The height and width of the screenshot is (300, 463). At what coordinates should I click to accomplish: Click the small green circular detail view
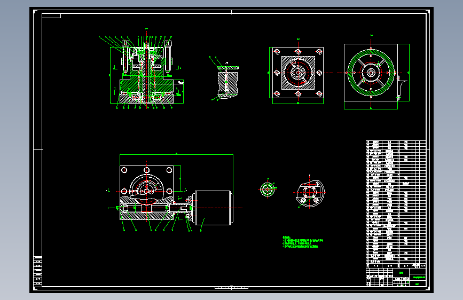268,190
